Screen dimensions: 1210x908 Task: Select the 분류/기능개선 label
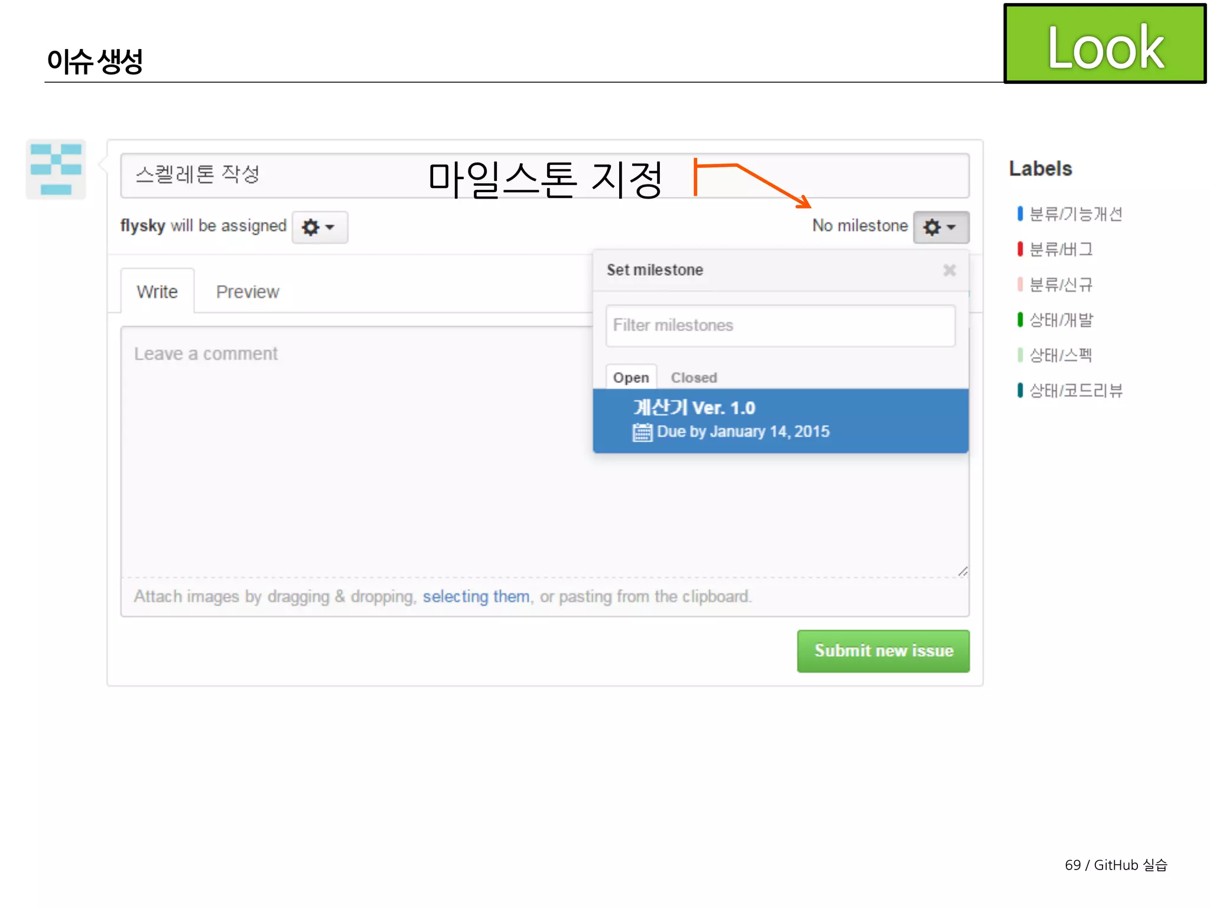click(x=1069, y=214)
